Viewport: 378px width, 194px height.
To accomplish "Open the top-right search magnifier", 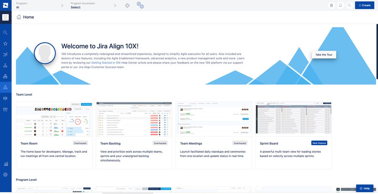I will [x=349, y=5].
